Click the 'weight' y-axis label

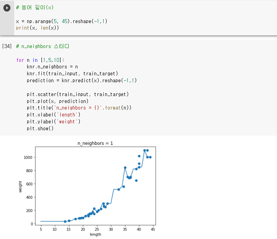pyautogui.click(x=20, y=186)
